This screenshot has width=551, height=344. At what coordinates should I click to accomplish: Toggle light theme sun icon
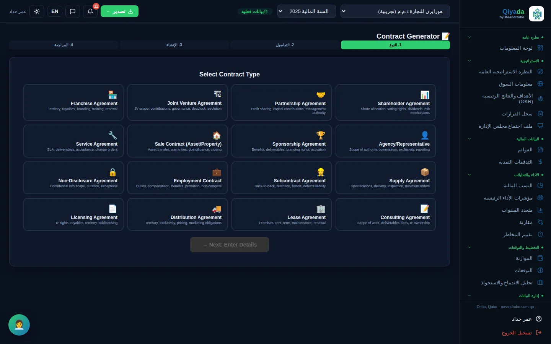tap(37, 11)
